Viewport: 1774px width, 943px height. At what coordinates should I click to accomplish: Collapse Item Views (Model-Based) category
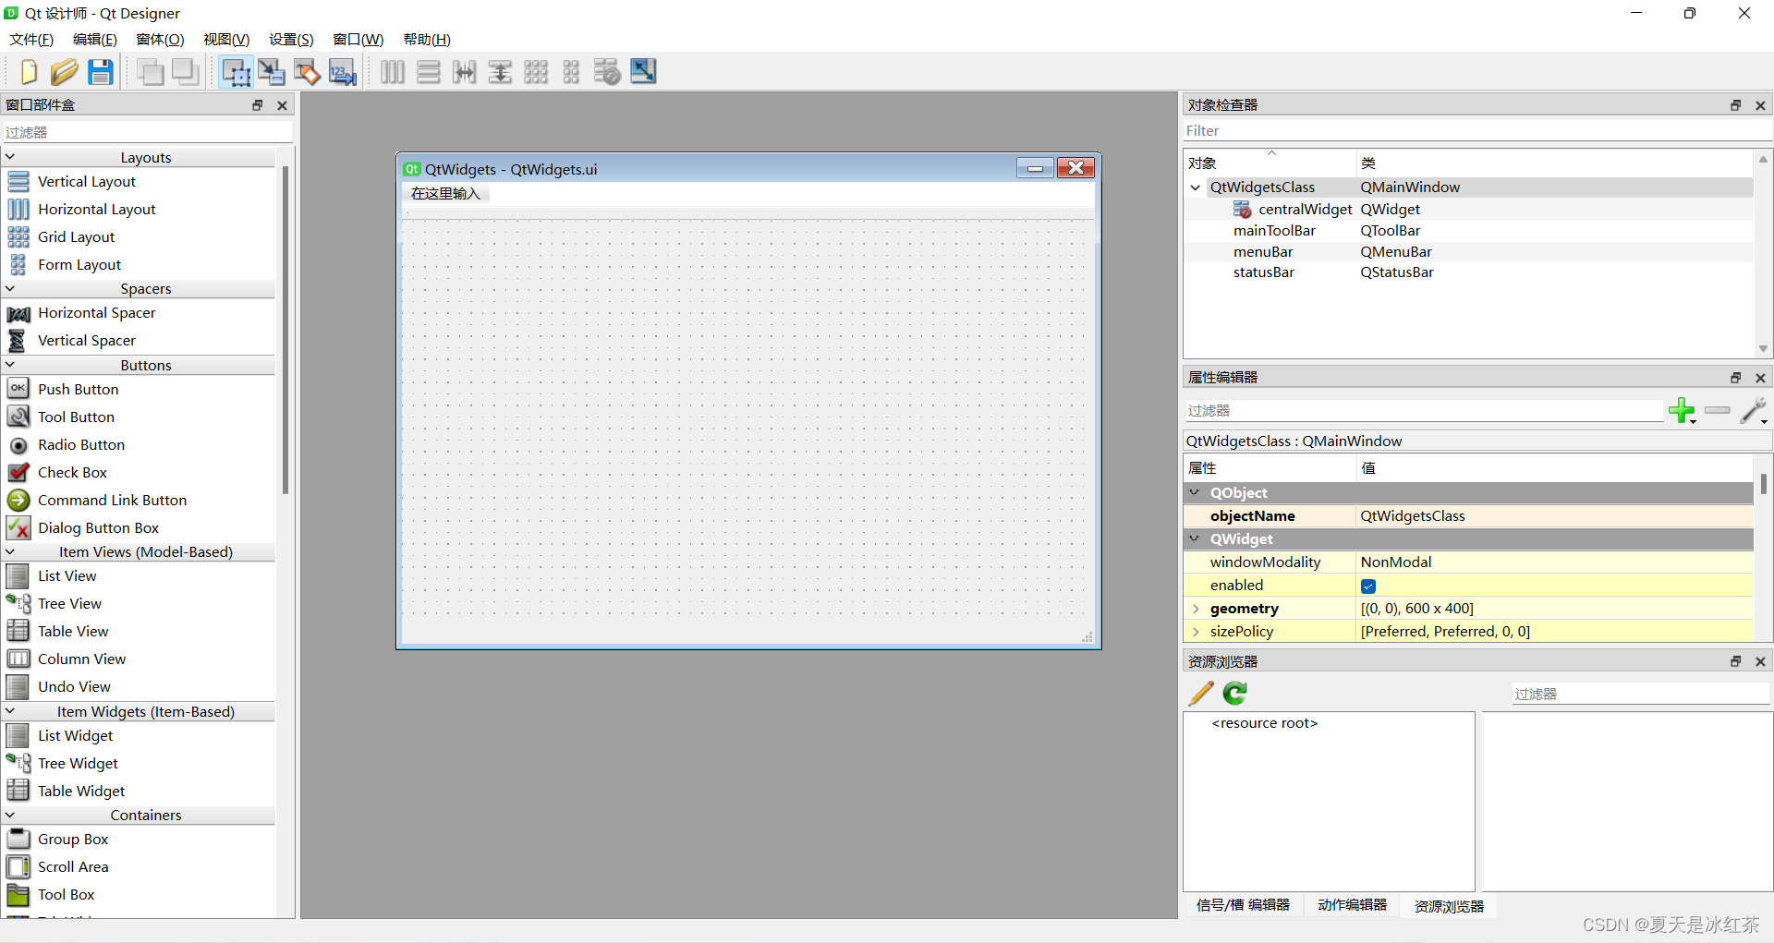click(10, 551)
